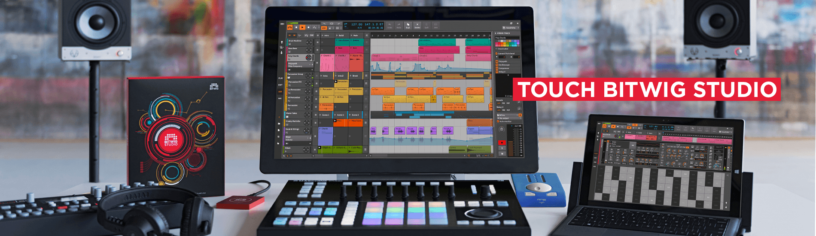Click the up arrow in left sidebar
The height and width of the screenshot is (236, 816).
282,42
